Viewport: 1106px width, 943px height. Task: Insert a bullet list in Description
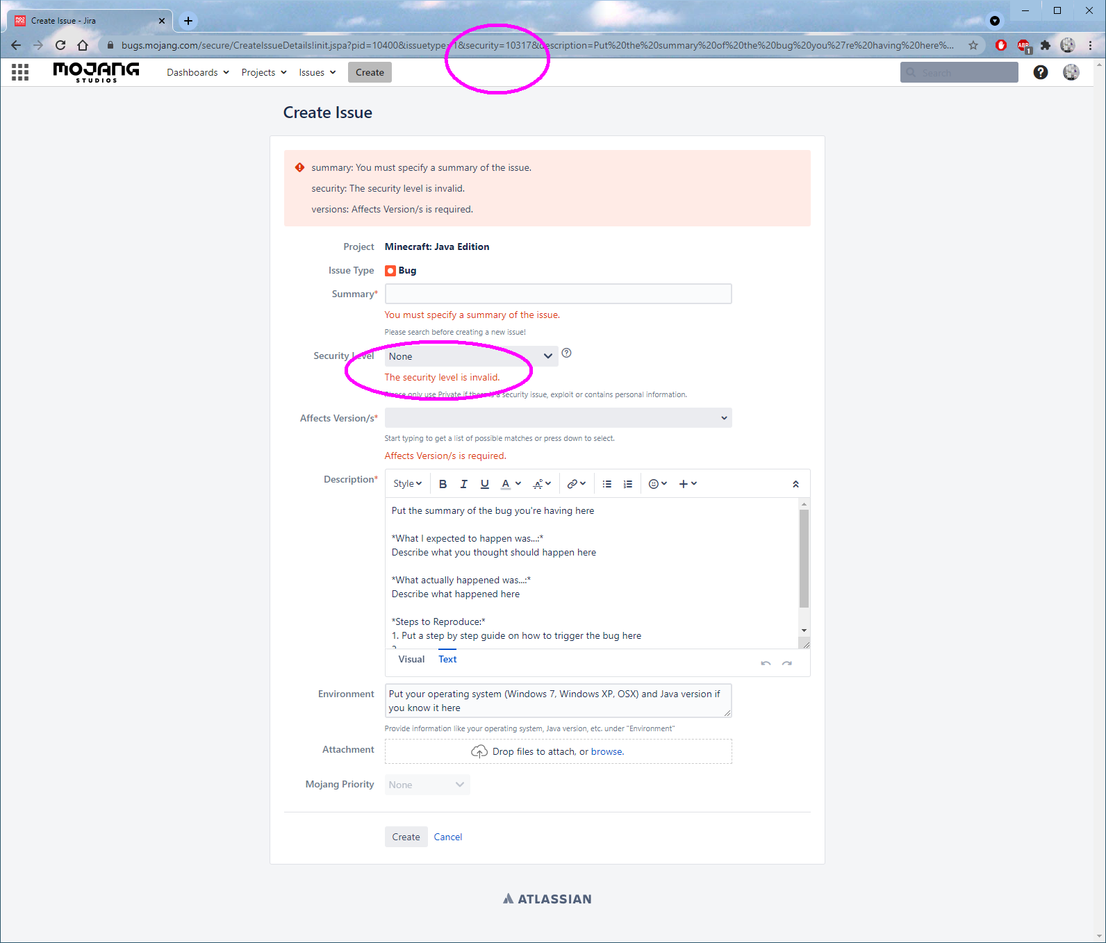pos(607,484)
